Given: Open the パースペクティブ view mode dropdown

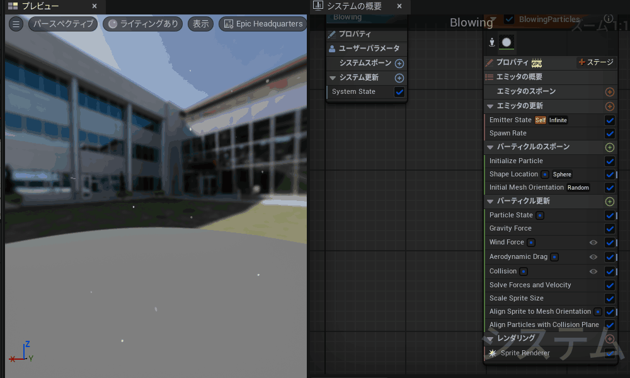Looking at the screenshot, I should click(x=63, y=24).
